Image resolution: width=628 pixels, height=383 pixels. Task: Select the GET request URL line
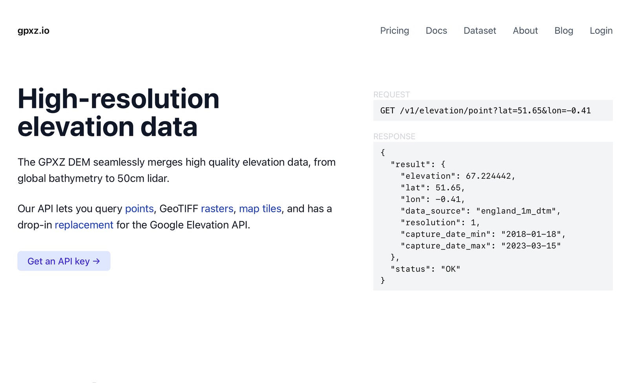point(485,111)
